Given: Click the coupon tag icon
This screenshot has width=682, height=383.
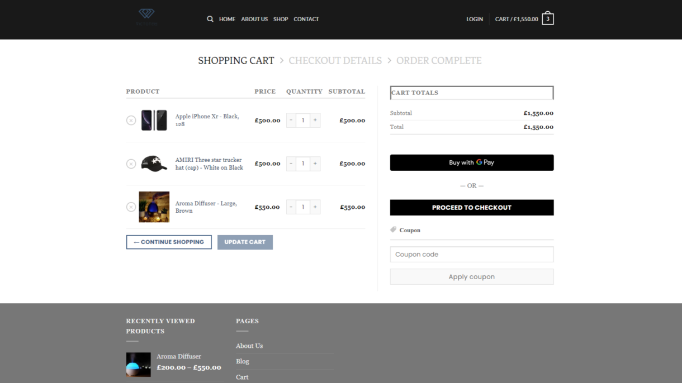Looking at the screenshot, I should click(x=394, y=230).
